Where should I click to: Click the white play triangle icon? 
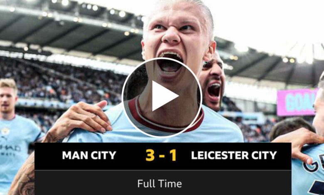click(164, 96)
